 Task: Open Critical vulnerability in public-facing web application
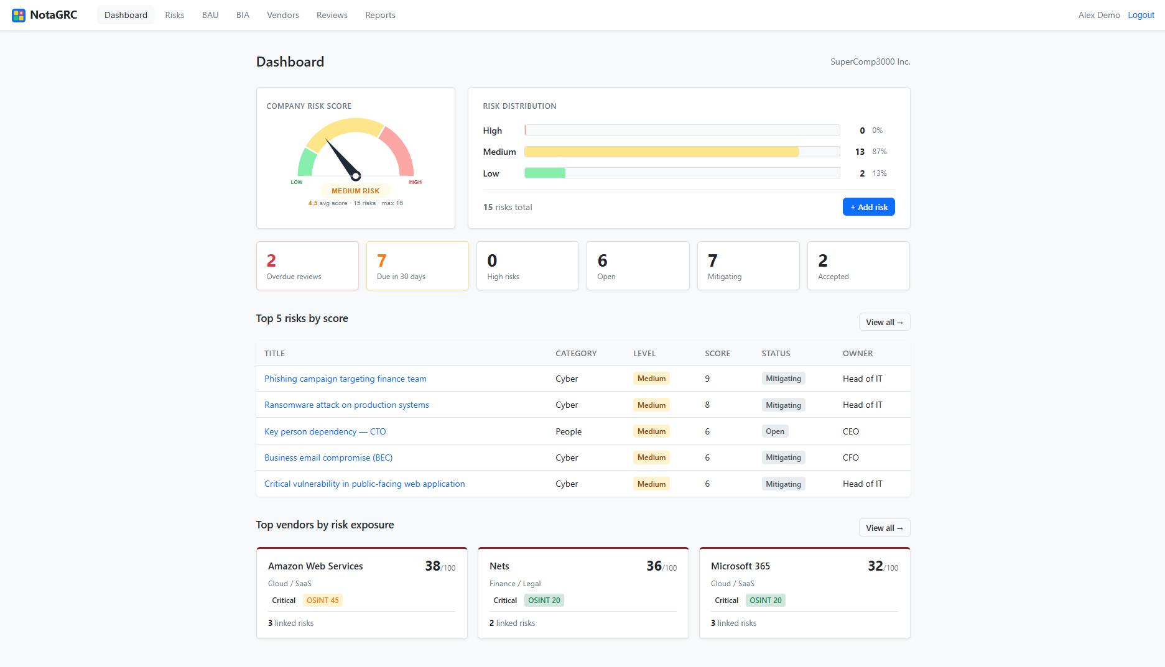pyautogui.click(x=364, y=484)
